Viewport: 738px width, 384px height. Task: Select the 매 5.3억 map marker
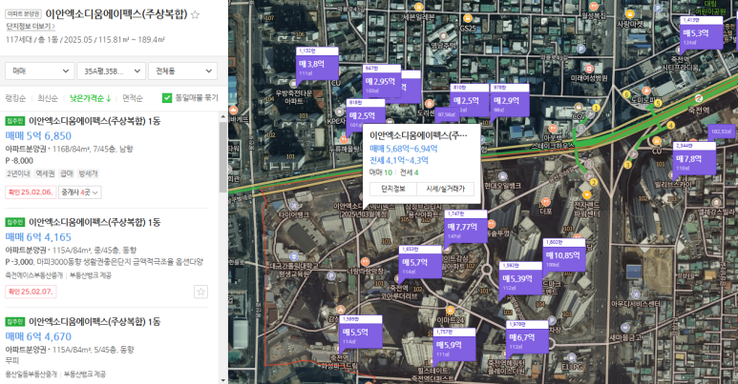tap(702, 34)
